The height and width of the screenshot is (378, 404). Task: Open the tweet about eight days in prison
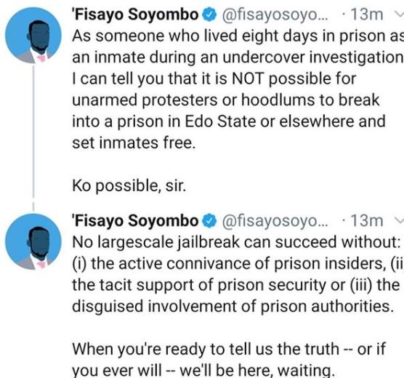(x=238, y=89)
